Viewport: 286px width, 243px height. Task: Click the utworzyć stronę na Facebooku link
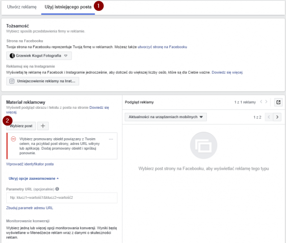162,47
